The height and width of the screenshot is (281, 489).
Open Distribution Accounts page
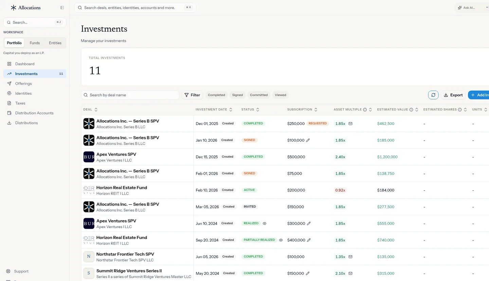click(x=35, y=113)
